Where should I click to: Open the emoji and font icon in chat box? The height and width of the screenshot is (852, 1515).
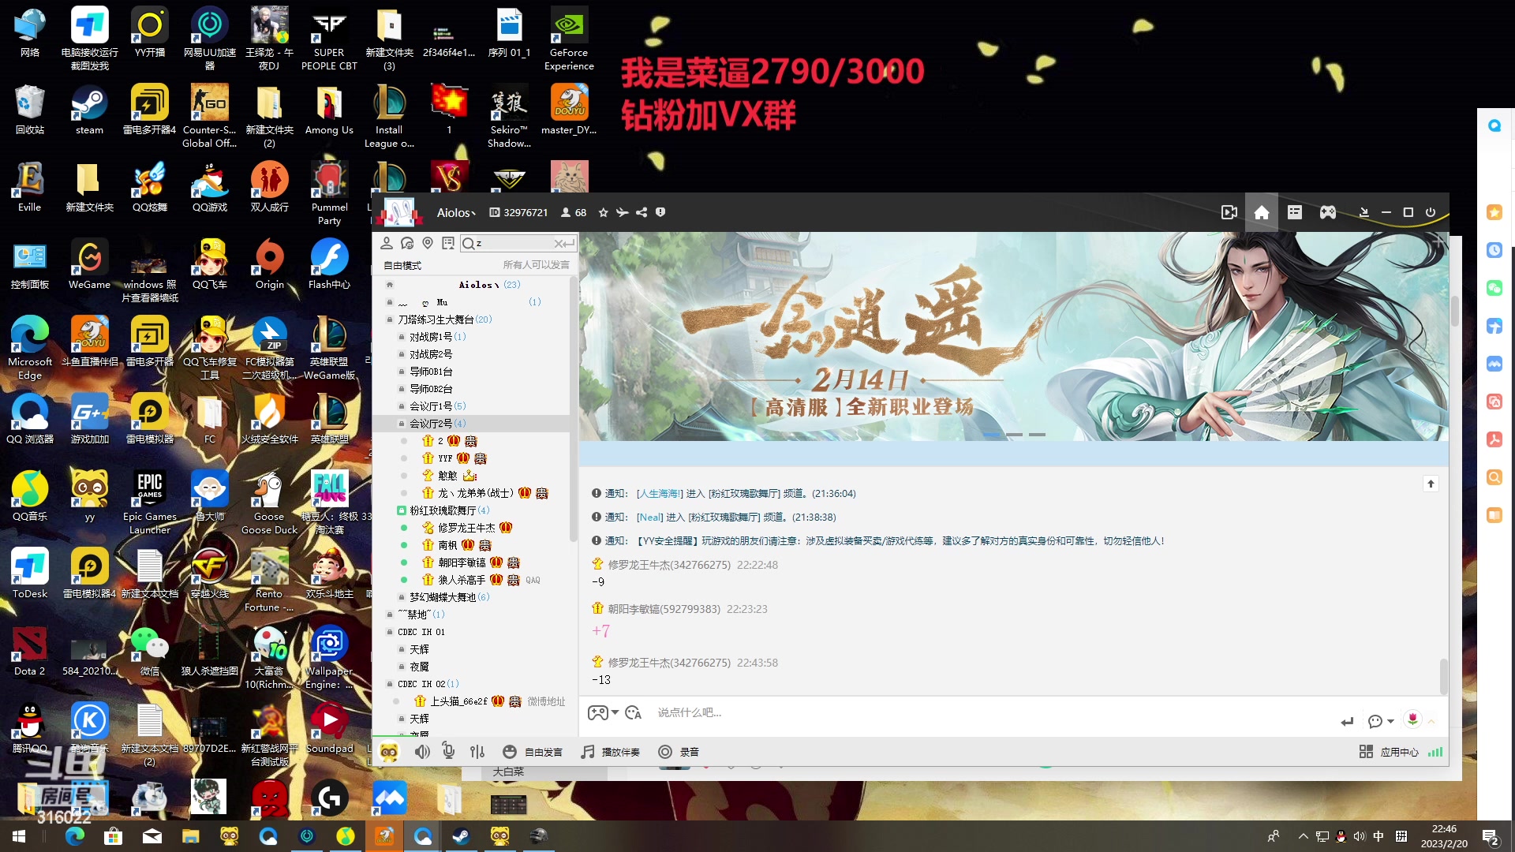pos(634,713)
